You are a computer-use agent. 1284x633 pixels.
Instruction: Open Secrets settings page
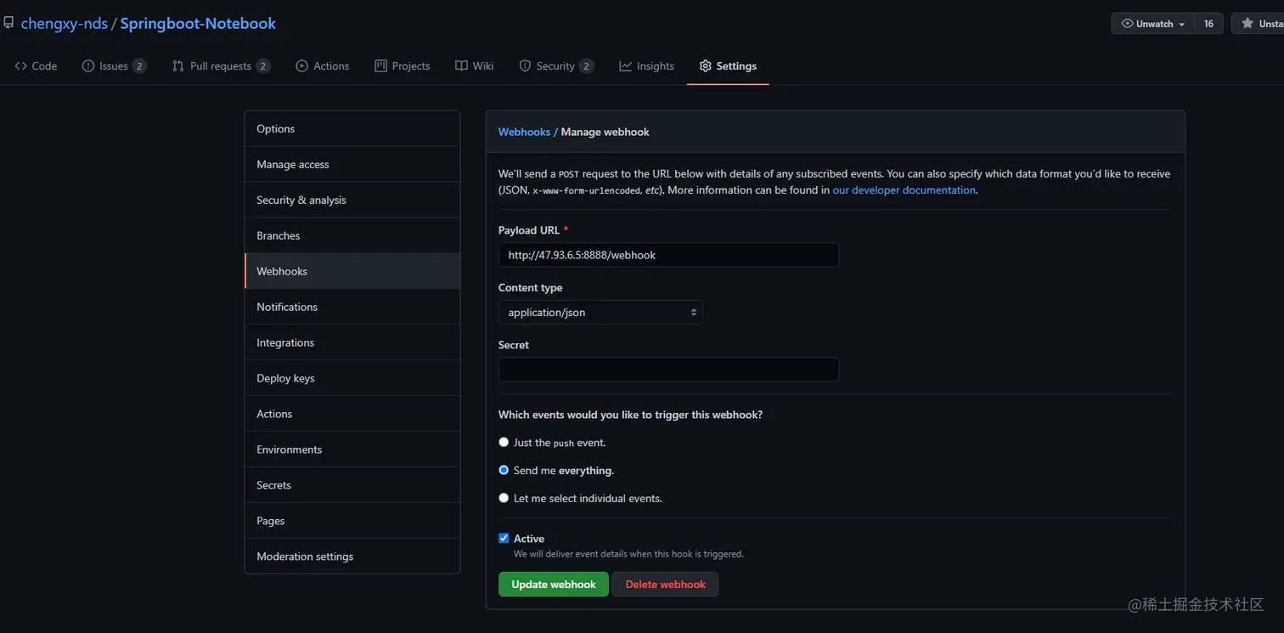(352, 486)
